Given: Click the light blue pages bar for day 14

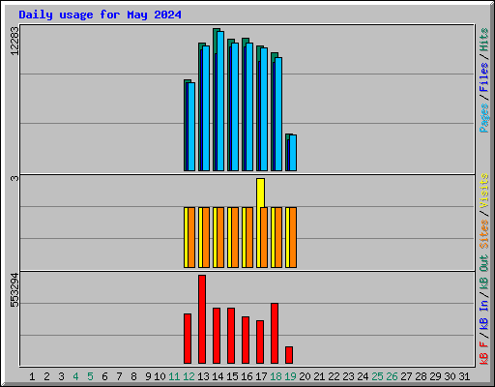Looking at the screenshot, I should coord(220,101).
